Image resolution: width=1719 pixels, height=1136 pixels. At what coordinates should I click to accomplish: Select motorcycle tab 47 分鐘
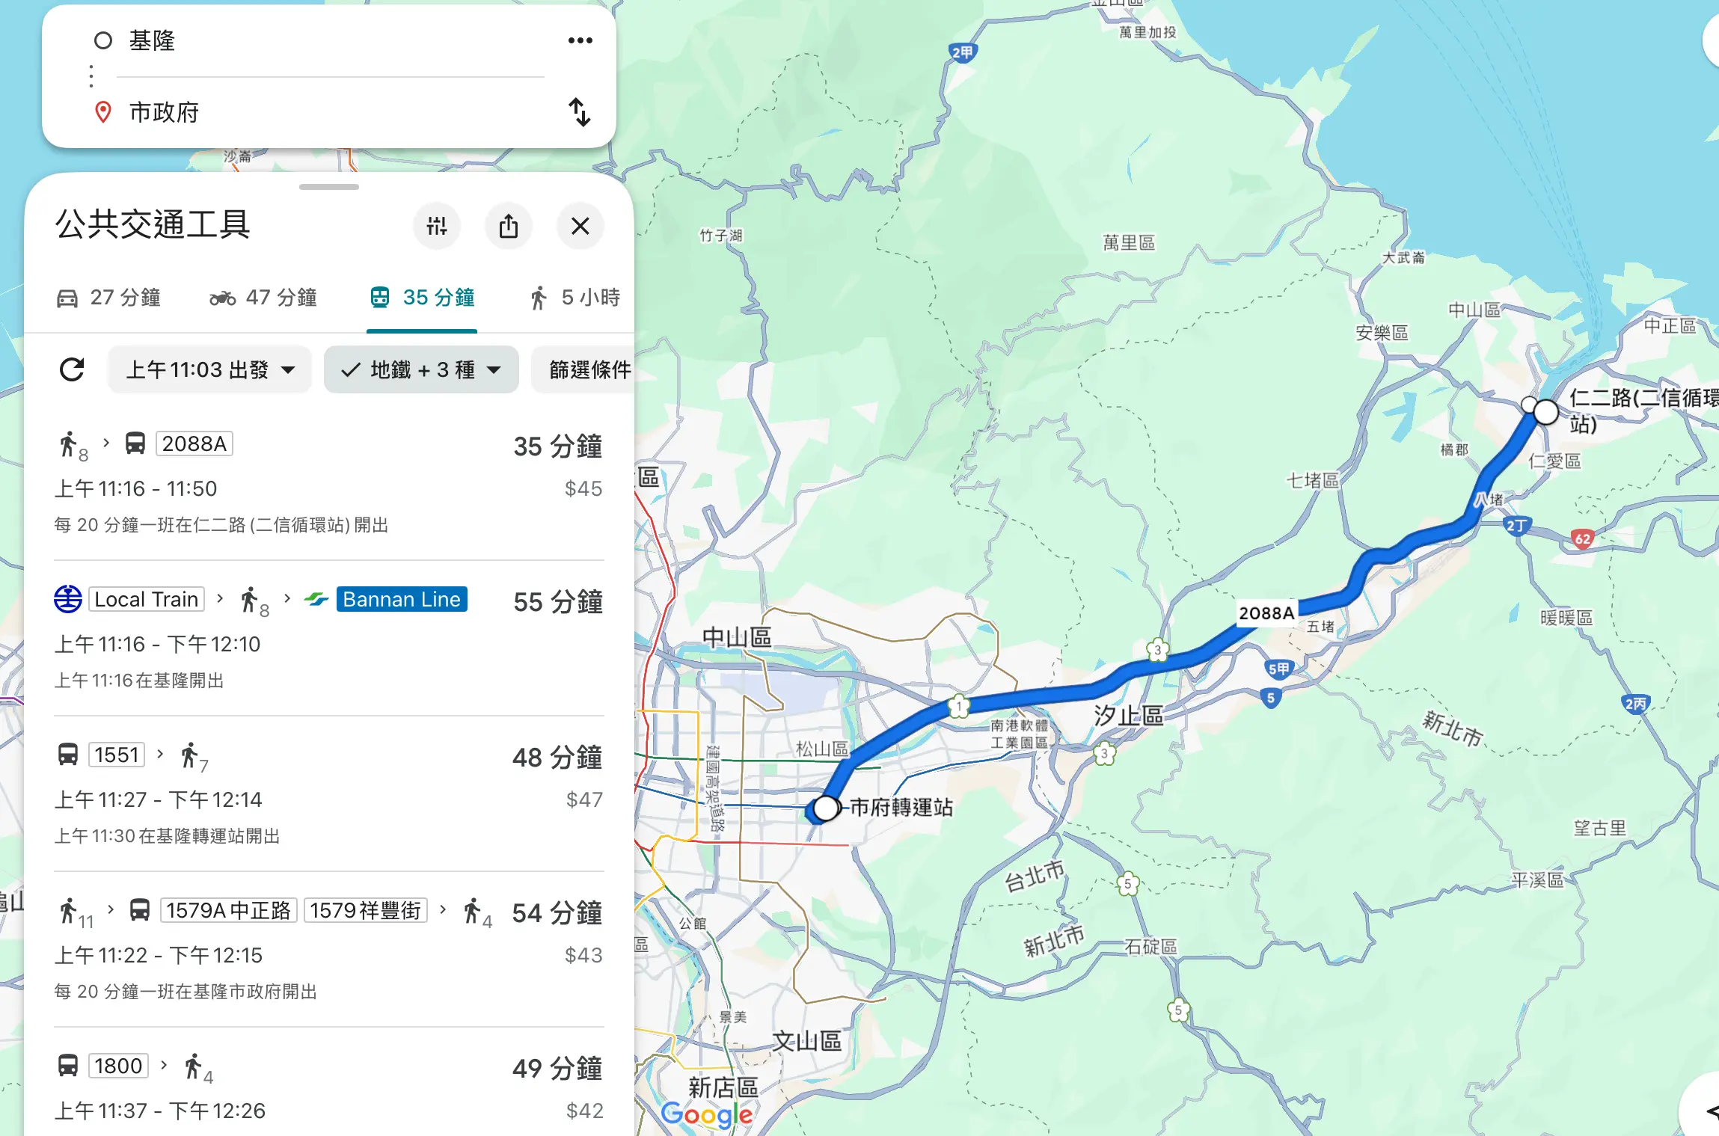[263, 298]
